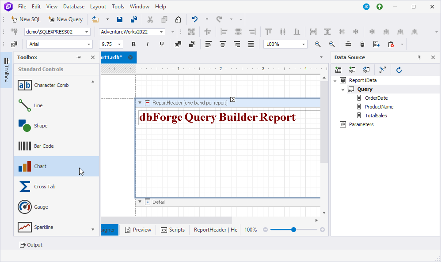
Task: Center text in formatting toolbar
Action: [222, 44]
